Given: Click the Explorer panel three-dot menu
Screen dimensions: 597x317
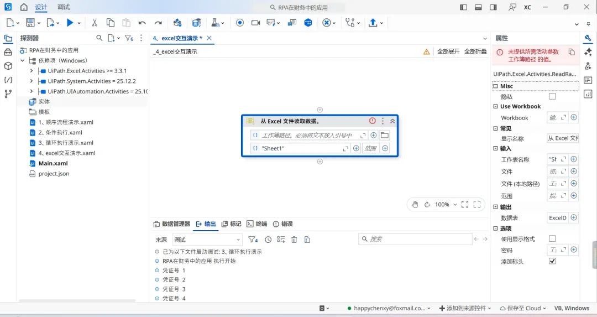Looking at the screenshot, I should tap(142, 38).
